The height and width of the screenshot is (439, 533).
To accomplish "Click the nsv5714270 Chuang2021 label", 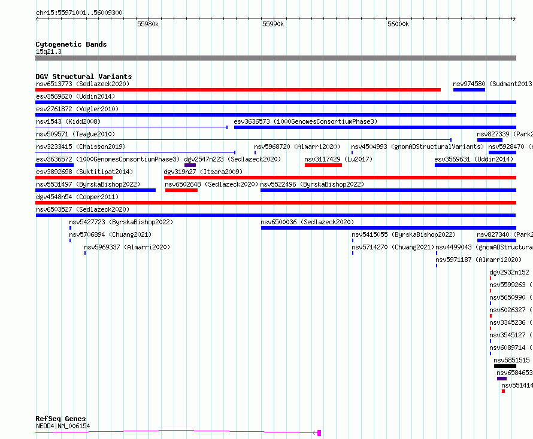I will (x=393, y=247).
